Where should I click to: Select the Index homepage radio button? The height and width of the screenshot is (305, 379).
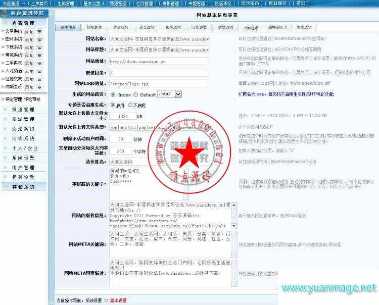tap(113, 94)
